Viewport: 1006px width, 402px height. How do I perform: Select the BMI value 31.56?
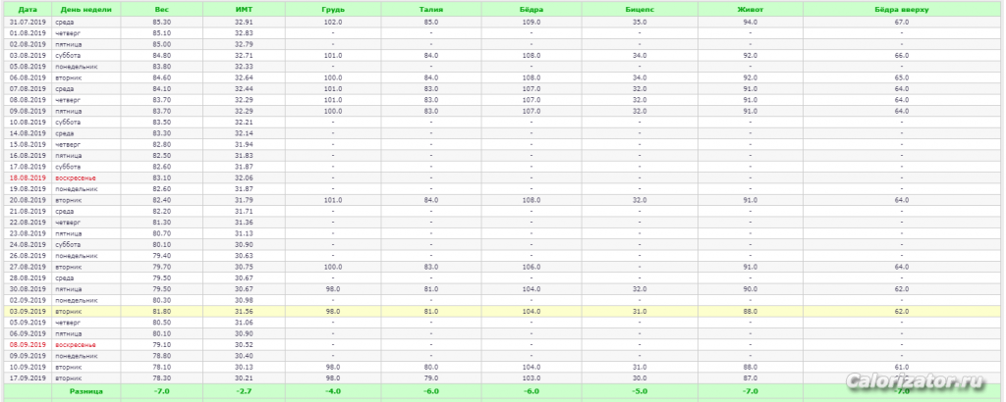[x=244, y=312]
